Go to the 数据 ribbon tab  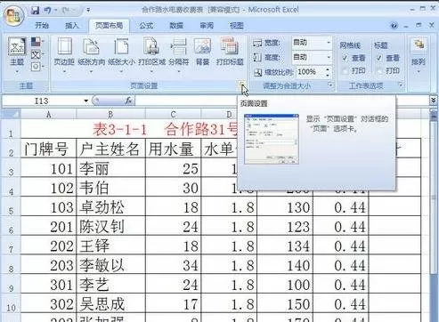coord(176,26)
